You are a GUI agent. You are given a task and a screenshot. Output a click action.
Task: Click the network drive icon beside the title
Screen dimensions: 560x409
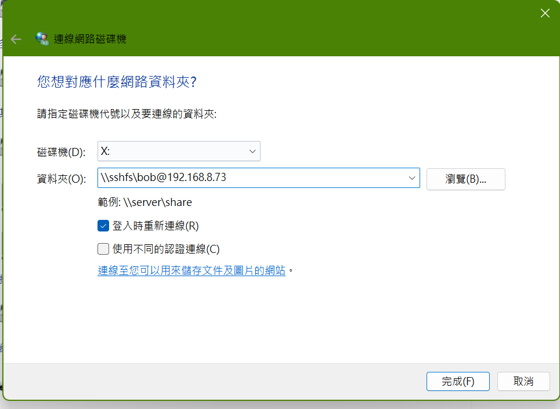42,39
